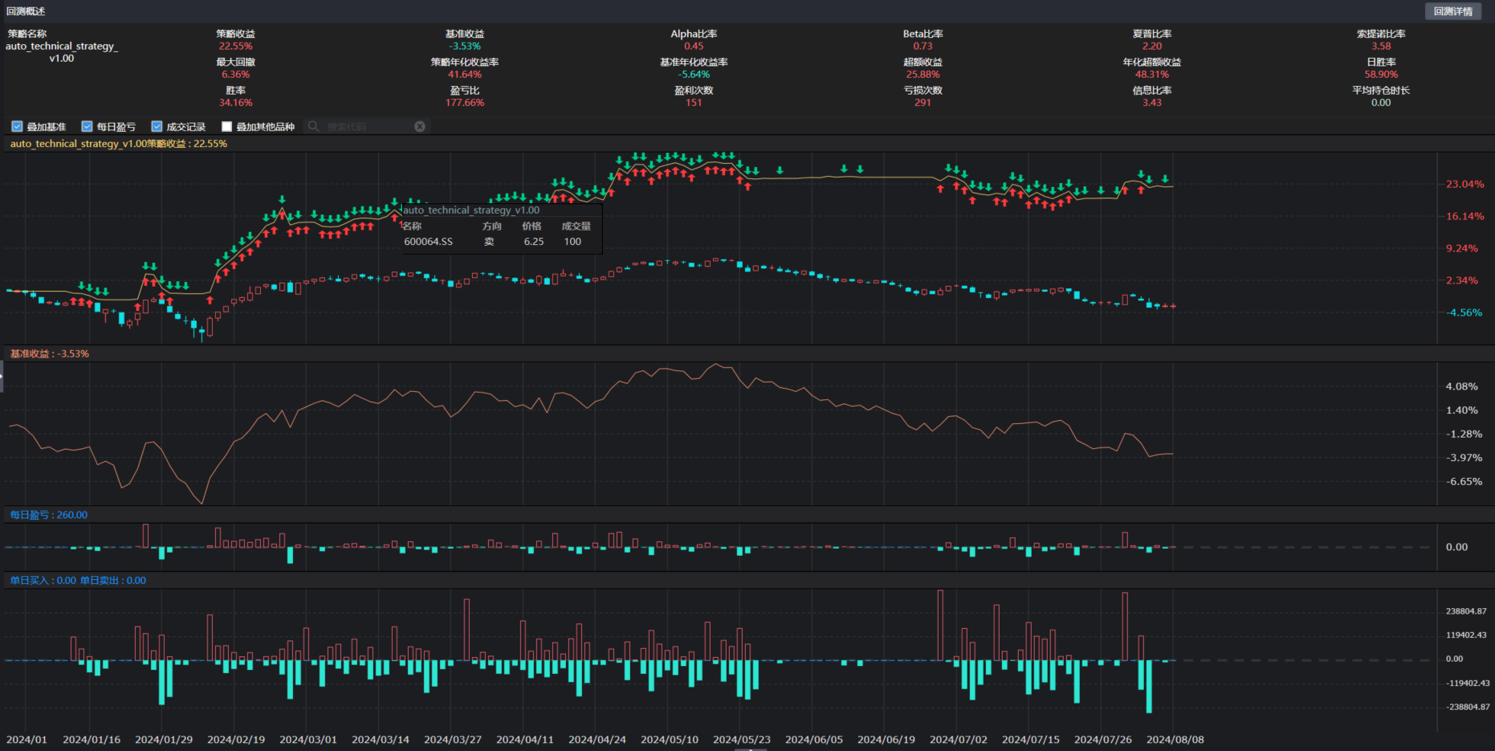Uncheck the 叠加基准 checkbox
This screenshot has width=1495, height=751.
17,126
